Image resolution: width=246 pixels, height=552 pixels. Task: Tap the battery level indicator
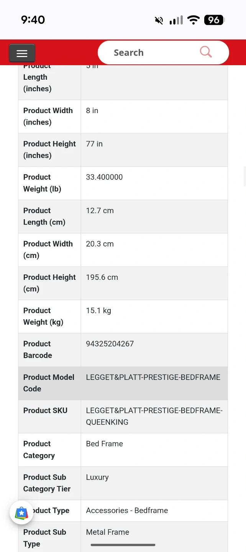(214, 20)
